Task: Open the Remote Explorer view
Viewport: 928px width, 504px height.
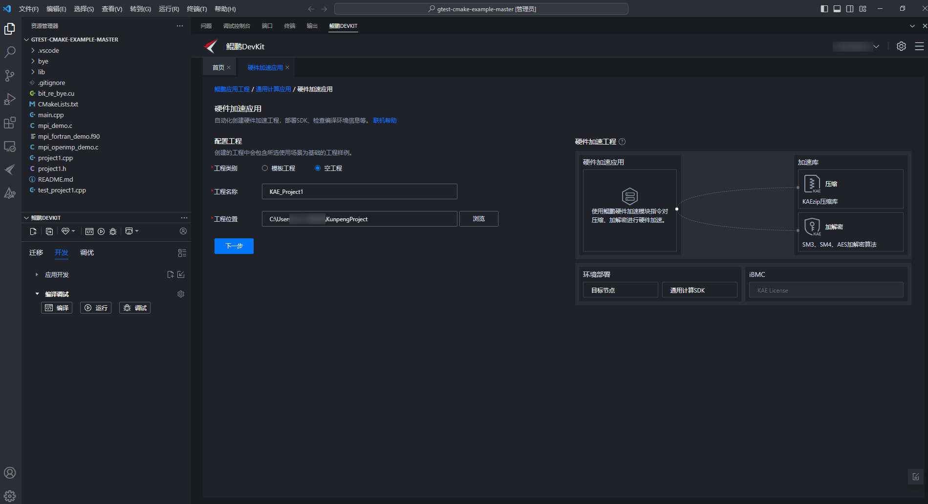Action: pyautogui.click(x=10, y=146)
